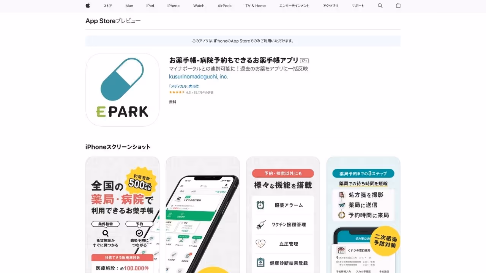486x273 pixels.
Task: Click the 服薬アラーム alarm clock icon
Action: tap(260, 205)
